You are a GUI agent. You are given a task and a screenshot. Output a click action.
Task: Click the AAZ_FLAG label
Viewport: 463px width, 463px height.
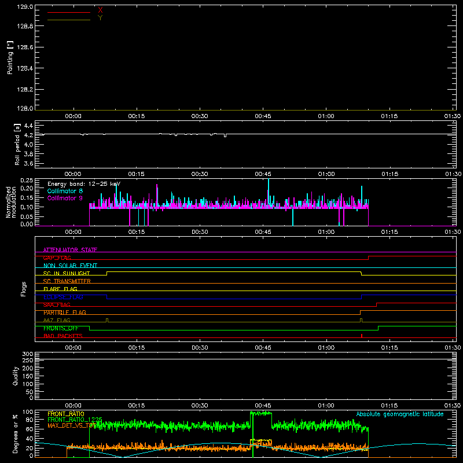57,321
